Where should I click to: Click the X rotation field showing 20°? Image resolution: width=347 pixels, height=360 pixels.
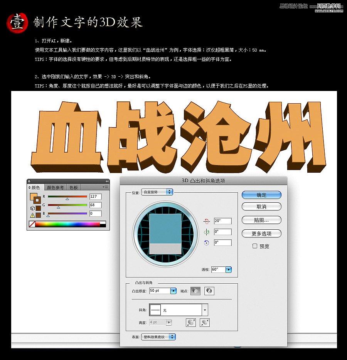click(223, 221)
